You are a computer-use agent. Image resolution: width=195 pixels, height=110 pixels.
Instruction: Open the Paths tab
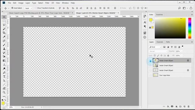(168, 42)
